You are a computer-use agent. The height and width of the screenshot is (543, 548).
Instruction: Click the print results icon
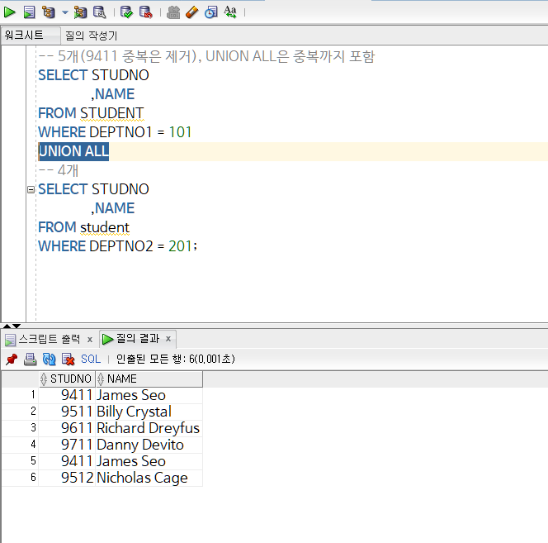tap(30, 360)
